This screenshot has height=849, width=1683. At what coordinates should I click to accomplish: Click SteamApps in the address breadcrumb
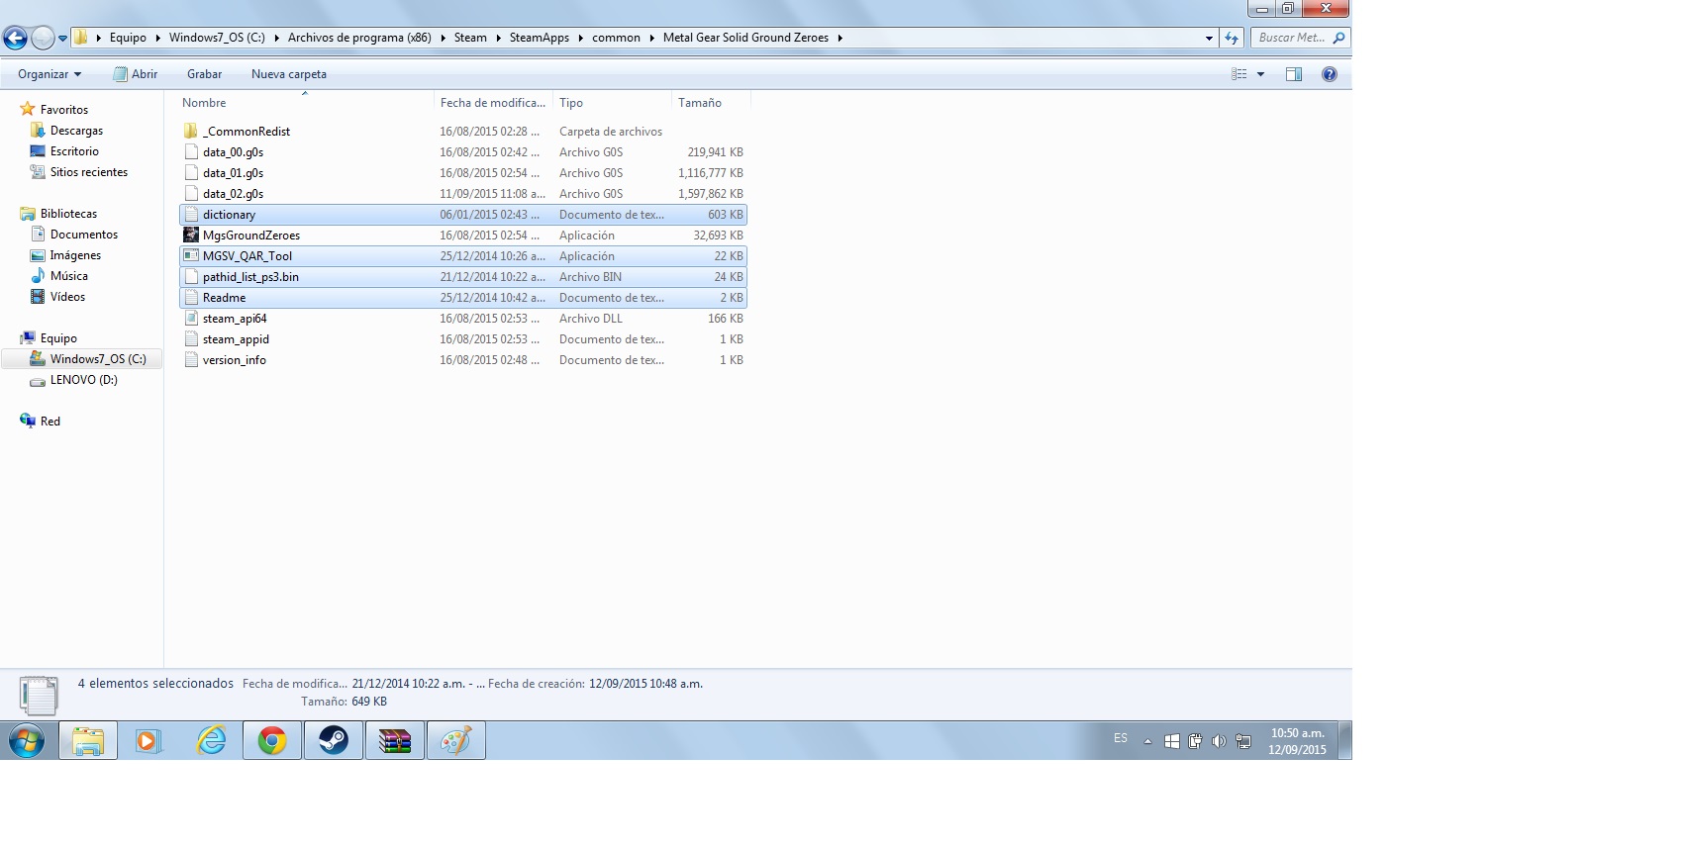coord(540,38)
